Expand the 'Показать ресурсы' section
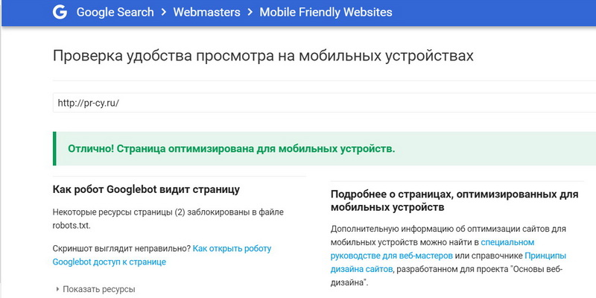This screenshot has width=596, height=298. [95, 289]
